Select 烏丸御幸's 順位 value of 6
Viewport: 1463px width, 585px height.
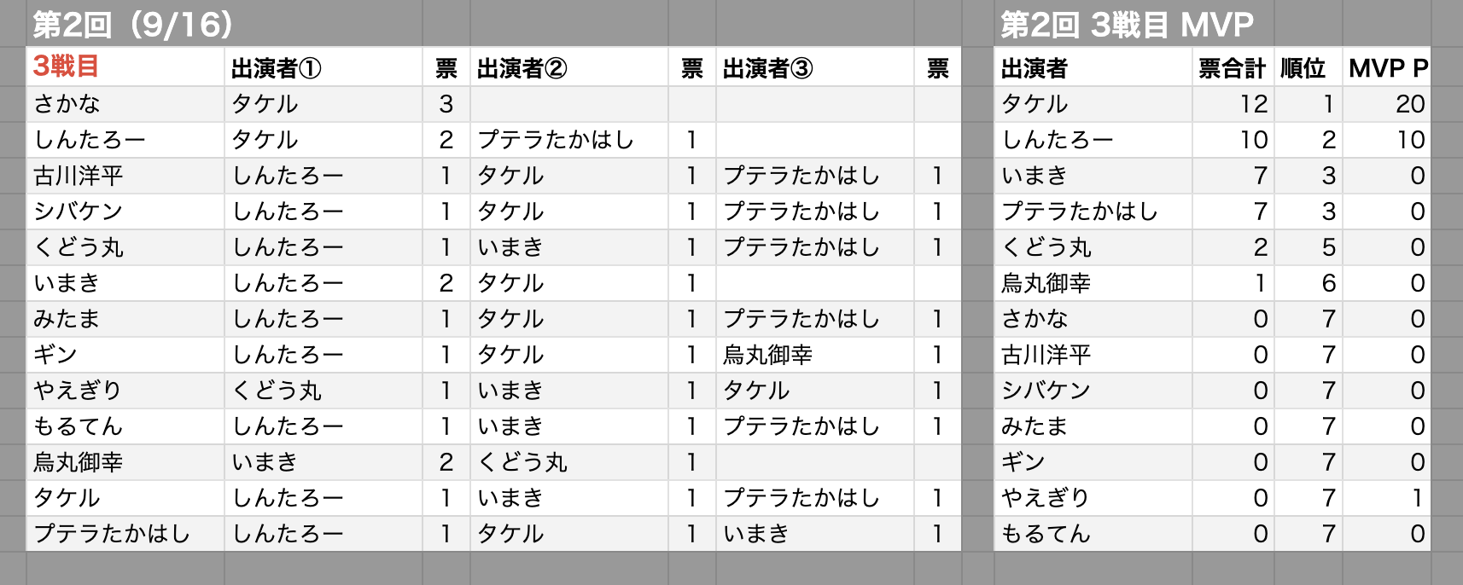(x=1328, y=283)
